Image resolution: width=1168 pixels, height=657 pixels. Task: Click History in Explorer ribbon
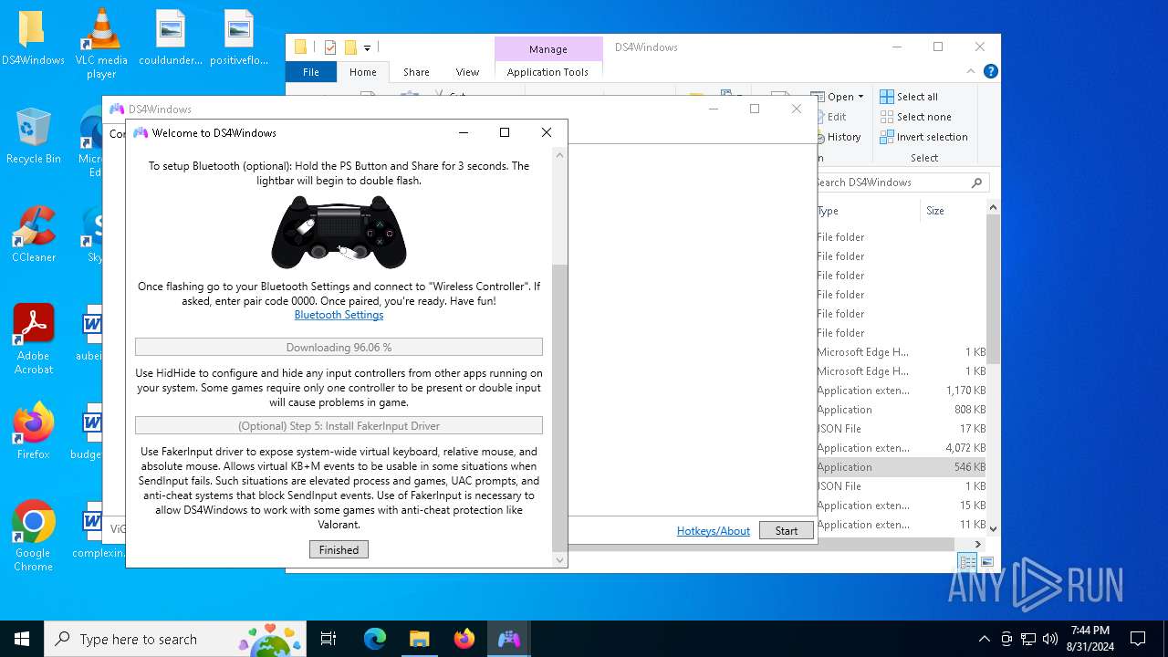pos(837,137)
